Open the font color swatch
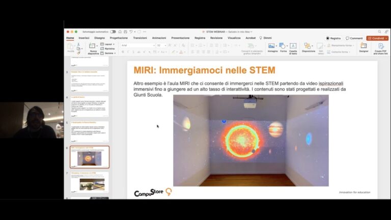 181,52
